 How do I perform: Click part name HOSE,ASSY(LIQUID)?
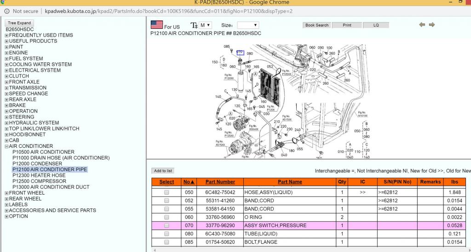click(269, 192)
